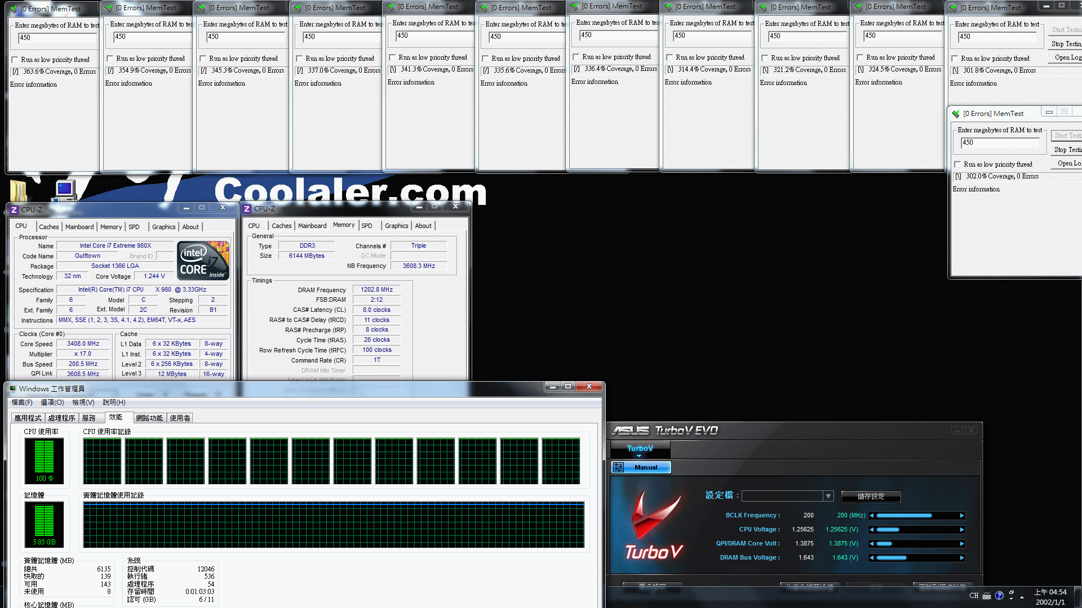The height and width of the screenshot is (608, 1082).
Task: Click the CH input language indicator
Action: pos(974,596)
